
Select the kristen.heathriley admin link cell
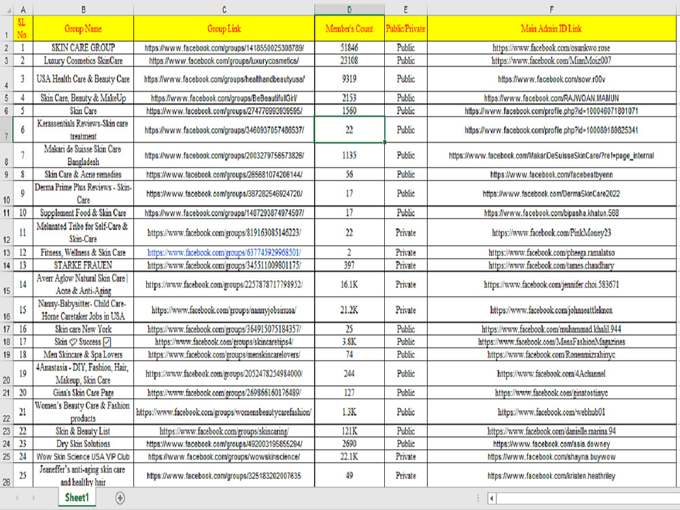[551, 475]
